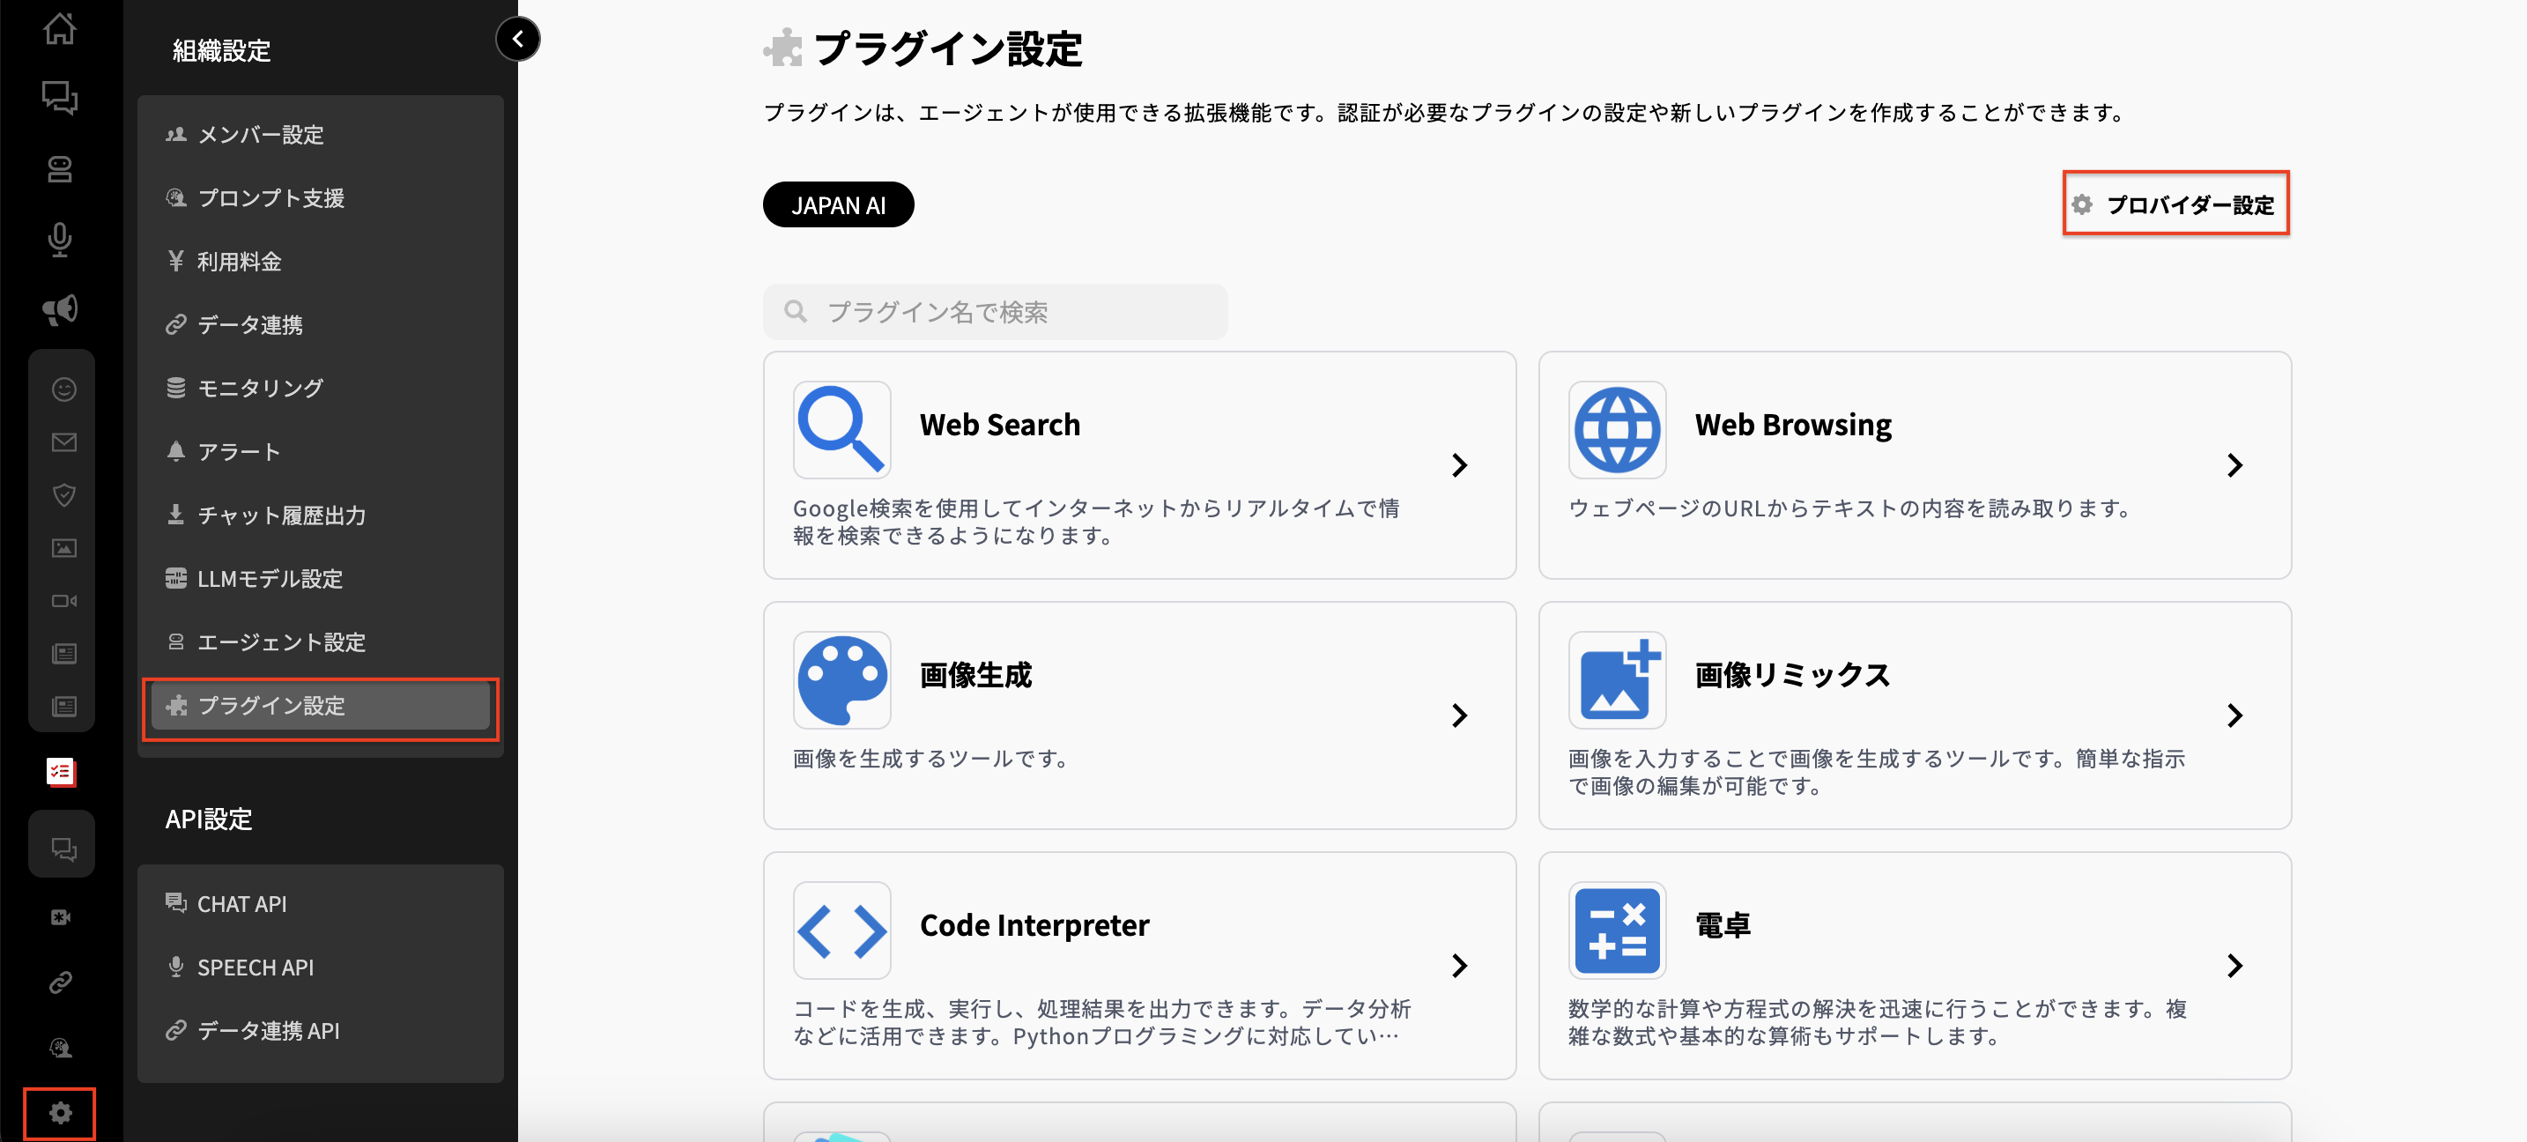The height and width of the screenshot is (1142, 2527).
Task: Open the CHAT API menu item
Action: coord(241,902)
